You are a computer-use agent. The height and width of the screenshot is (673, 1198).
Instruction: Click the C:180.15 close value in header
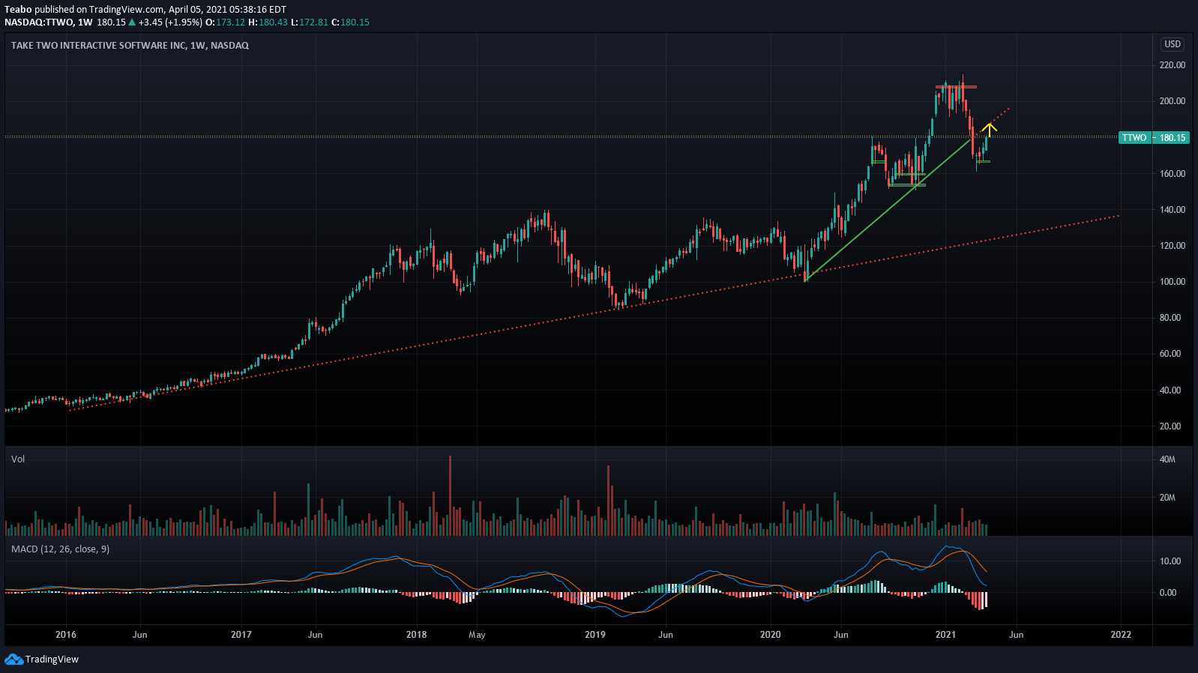click(x=351, y=22)
